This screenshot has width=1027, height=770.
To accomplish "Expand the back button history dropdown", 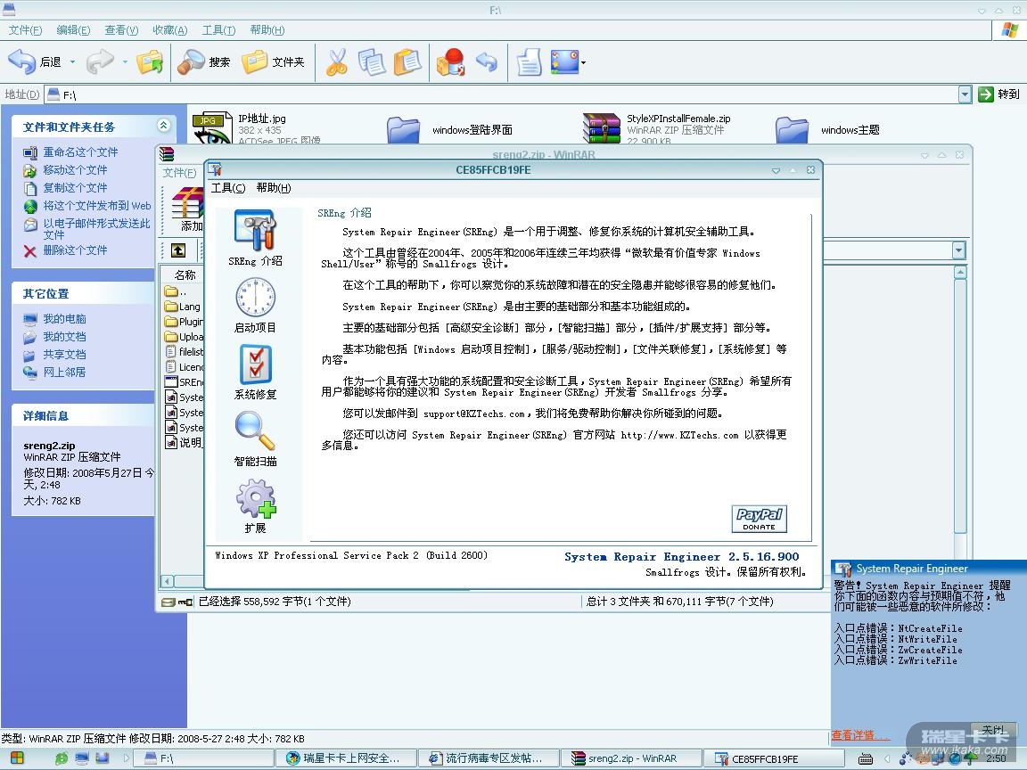I will [x=73, y=62].
